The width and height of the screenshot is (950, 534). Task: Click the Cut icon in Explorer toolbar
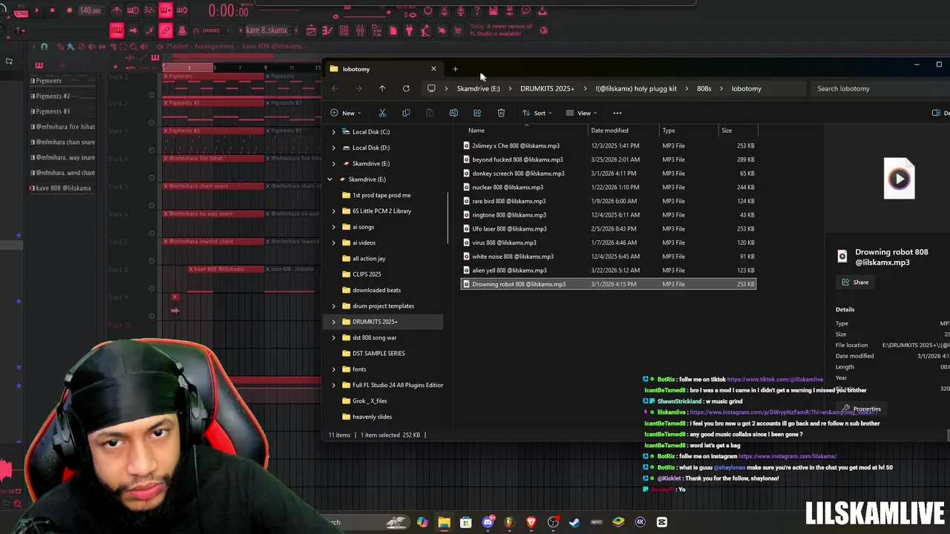[x=382, y=113]
